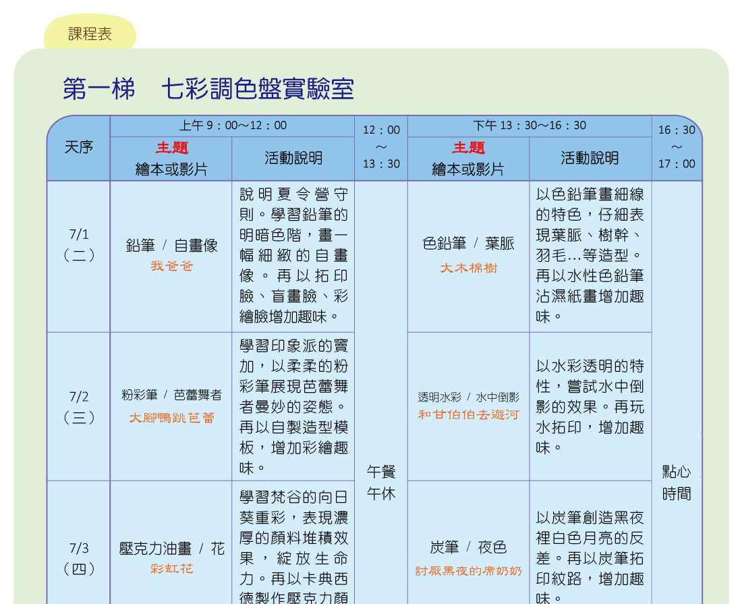This screenshot has width=742, height=604.
Task: Click the 12:00~13:30 time header
Action: coord(381,147)
